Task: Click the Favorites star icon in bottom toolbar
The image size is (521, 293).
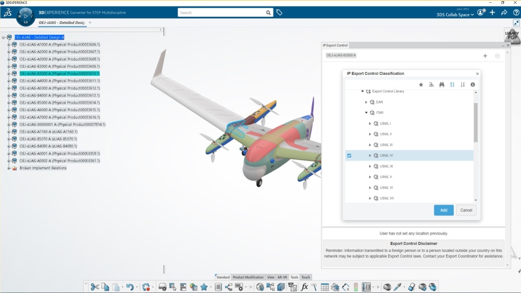Action: tap(204, 287)
